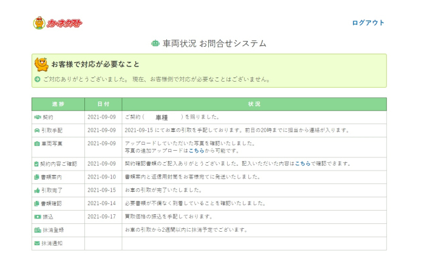
Task: Click the document icon next to 書類案内
Action: pos(37,177)
